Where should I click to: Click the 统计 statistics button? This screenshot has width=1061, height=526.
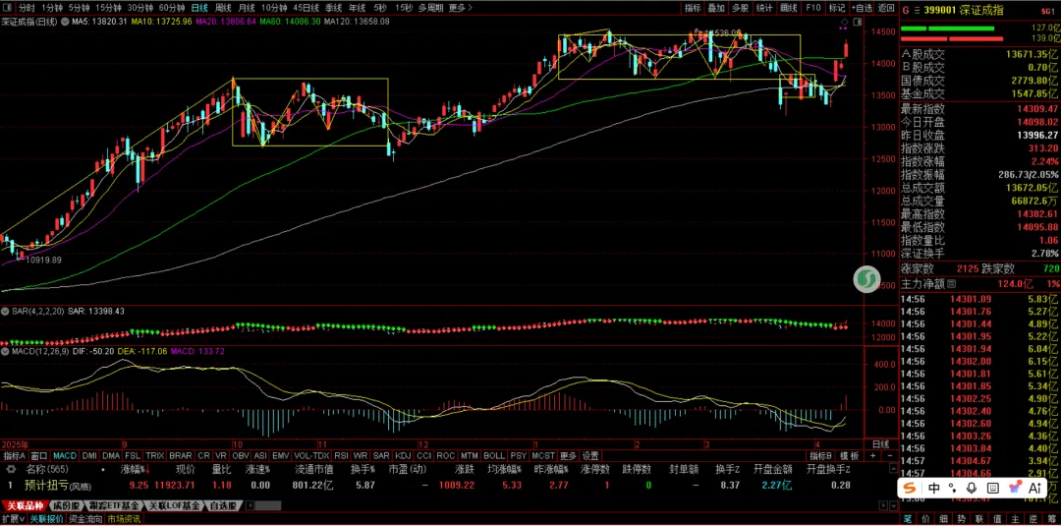[x=764, y=8]
